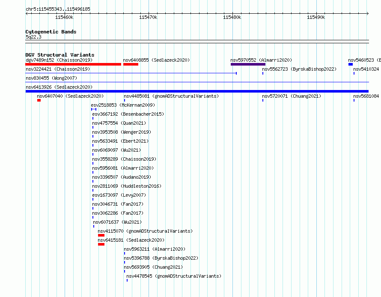Click the nsv3224421 (Chaisson2019) label

coord(58,69)
